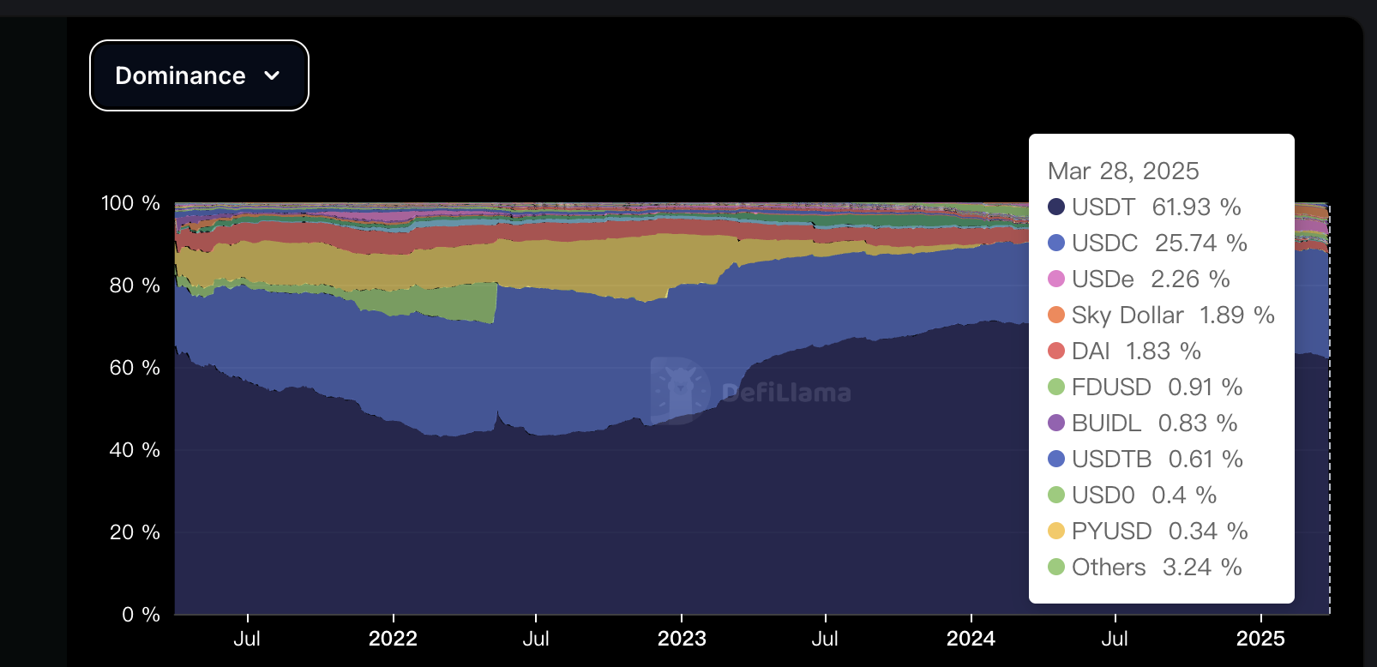Open the Dominance dropdown
Viewport: 1377px width, 667px height.
(199, 75)
